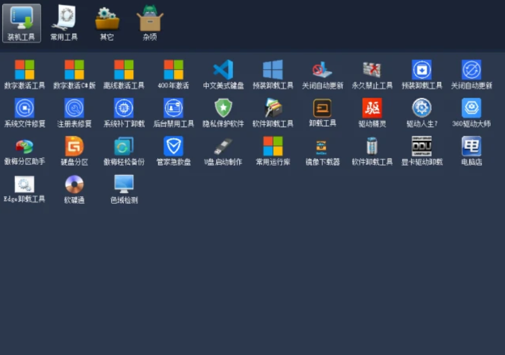Screen dimensions: 505x355
Task: Open 傲梅轻松备份
Action: click(124, 151)
